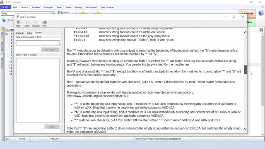Go Back in help viewer
Viewport: 265px width, 149px height.
[27, 24]
